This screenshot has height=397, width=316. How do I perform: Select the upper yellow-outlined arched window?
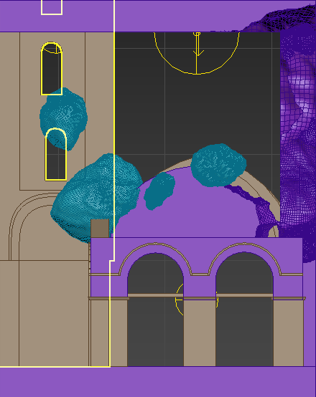(x=52, y=68)
